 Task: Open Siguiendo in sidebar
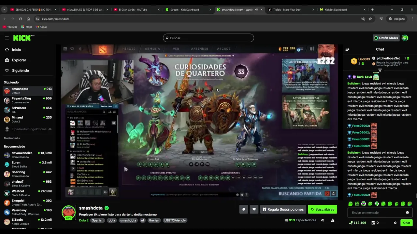(20, 71)
